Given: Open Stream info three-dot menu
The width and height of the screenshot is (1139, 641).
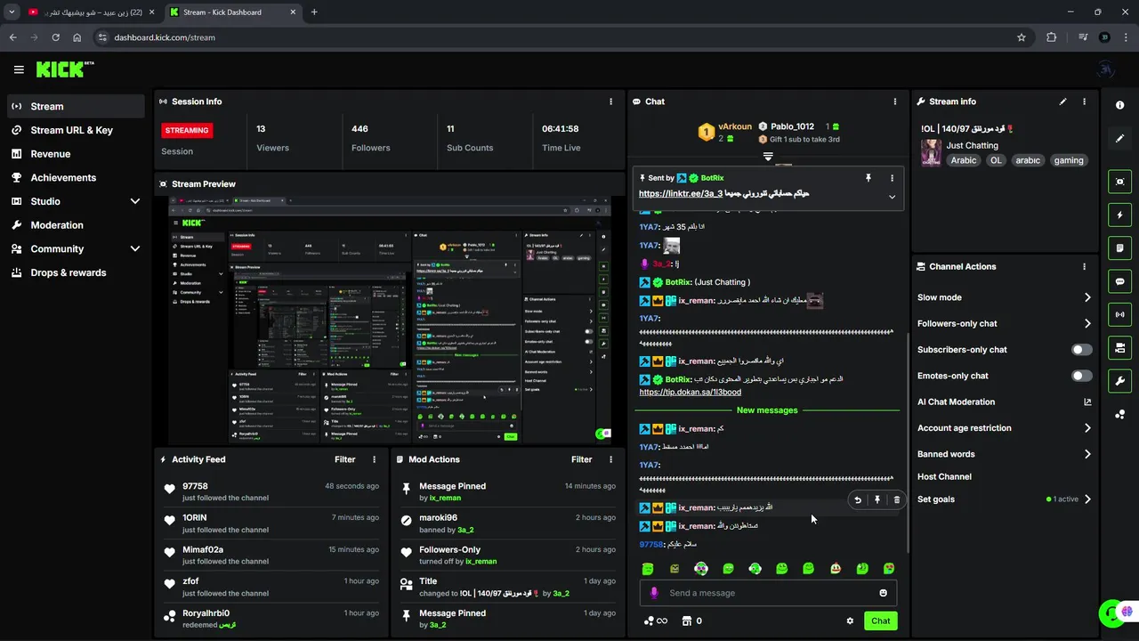Looking at the screenshot, I should (1084, 101).
